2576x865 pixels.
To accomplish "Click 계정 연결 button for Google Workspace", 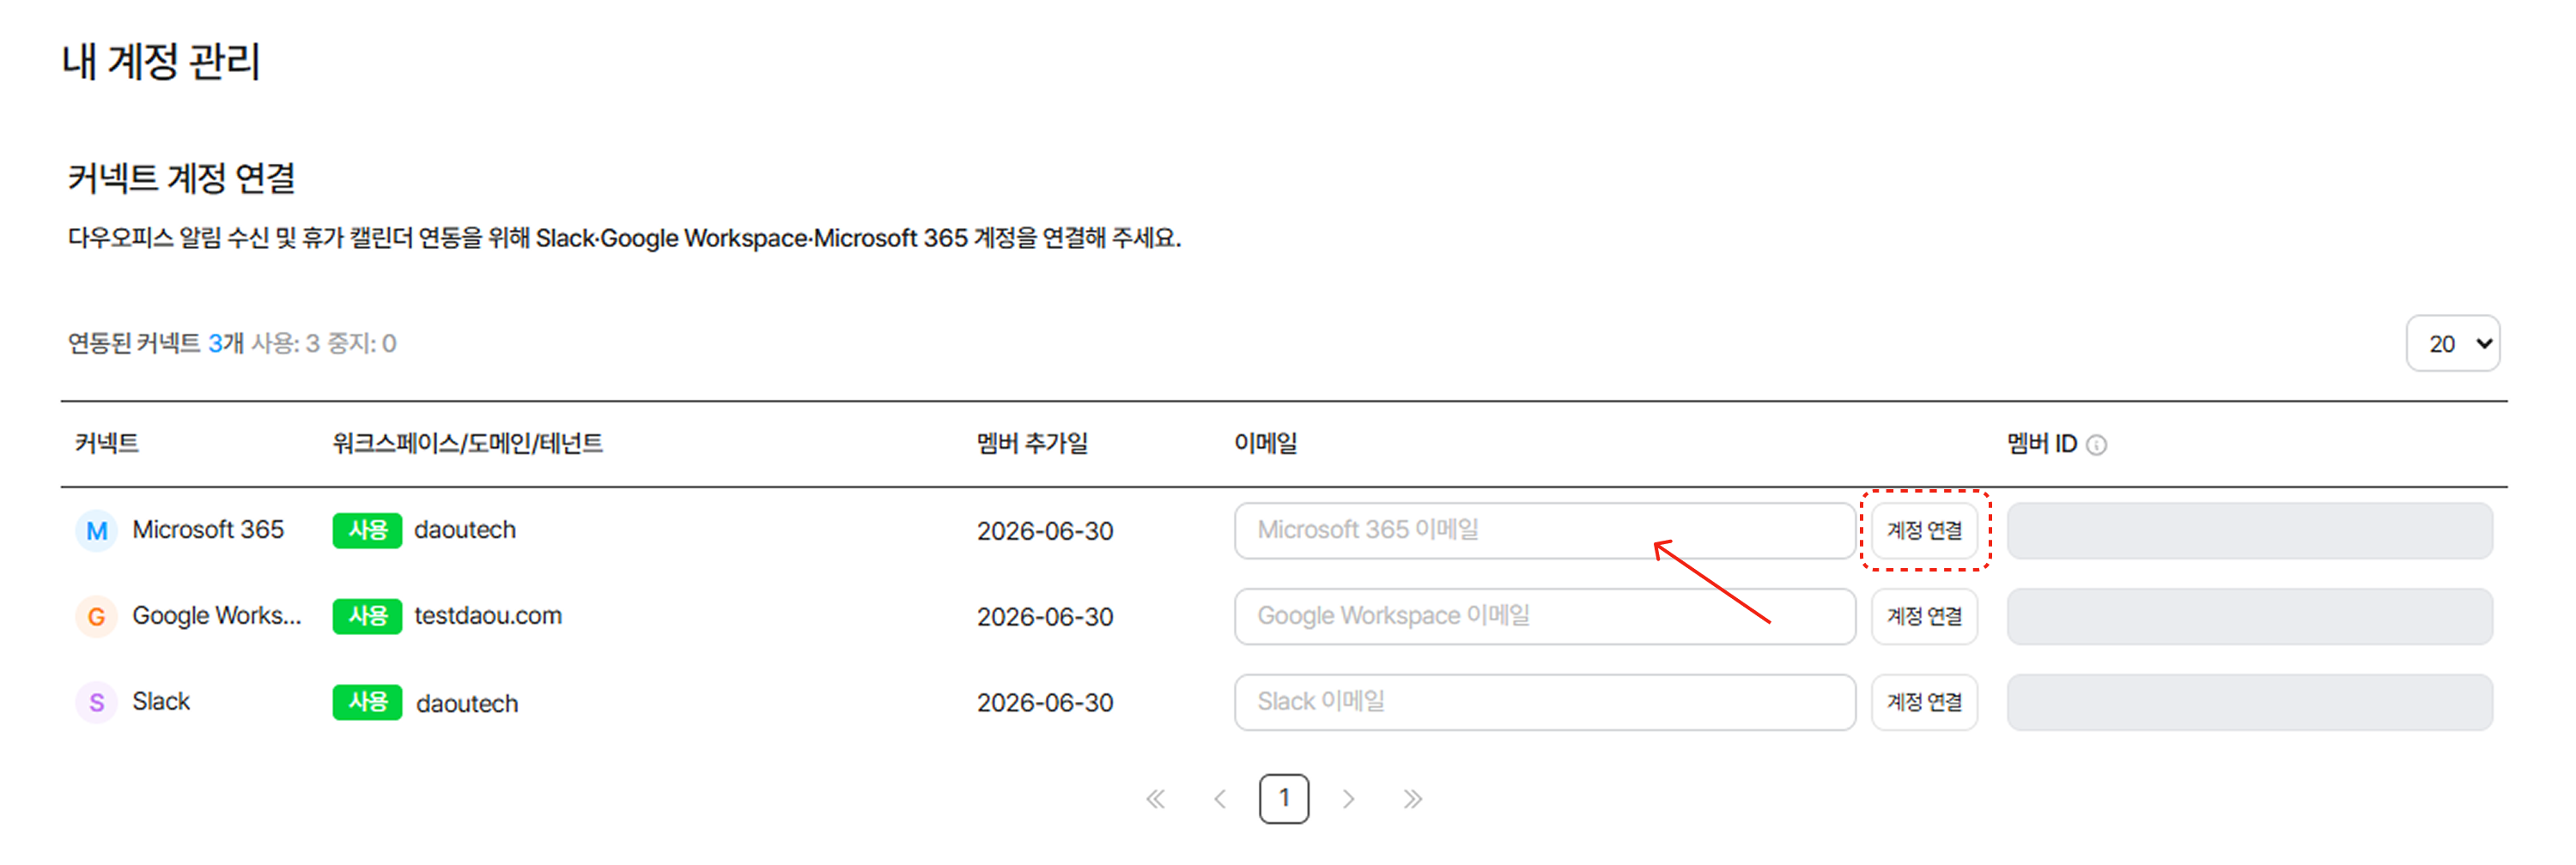I will click(1924, 616).
